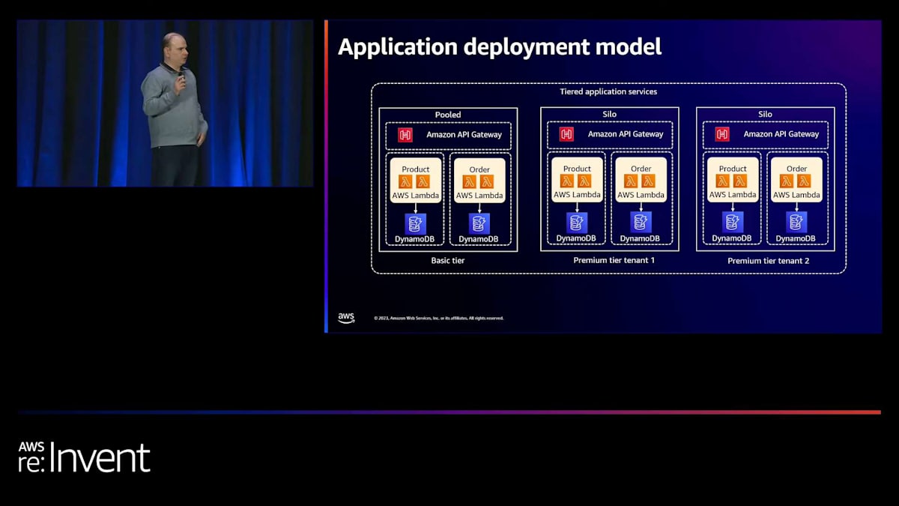Select the Order DynamoDB icon in the Pooled box
899x506 pixels.
479,223
